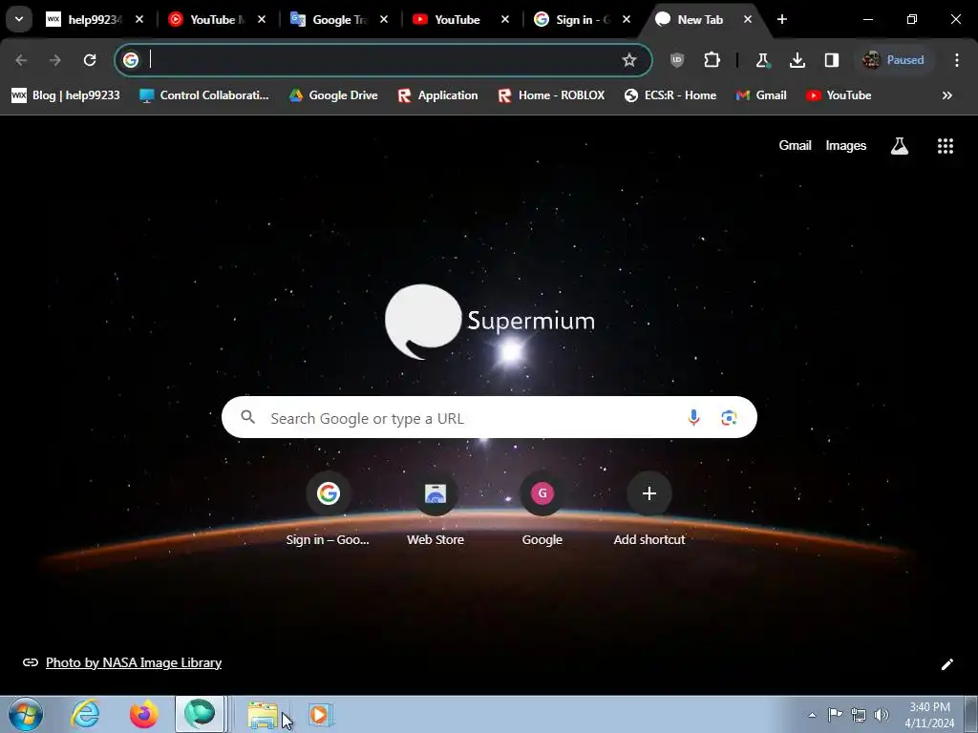This screenshot has height=733, width=978.
Task: Switch to the help99234 Wix tab
Action: click(94, 19)
